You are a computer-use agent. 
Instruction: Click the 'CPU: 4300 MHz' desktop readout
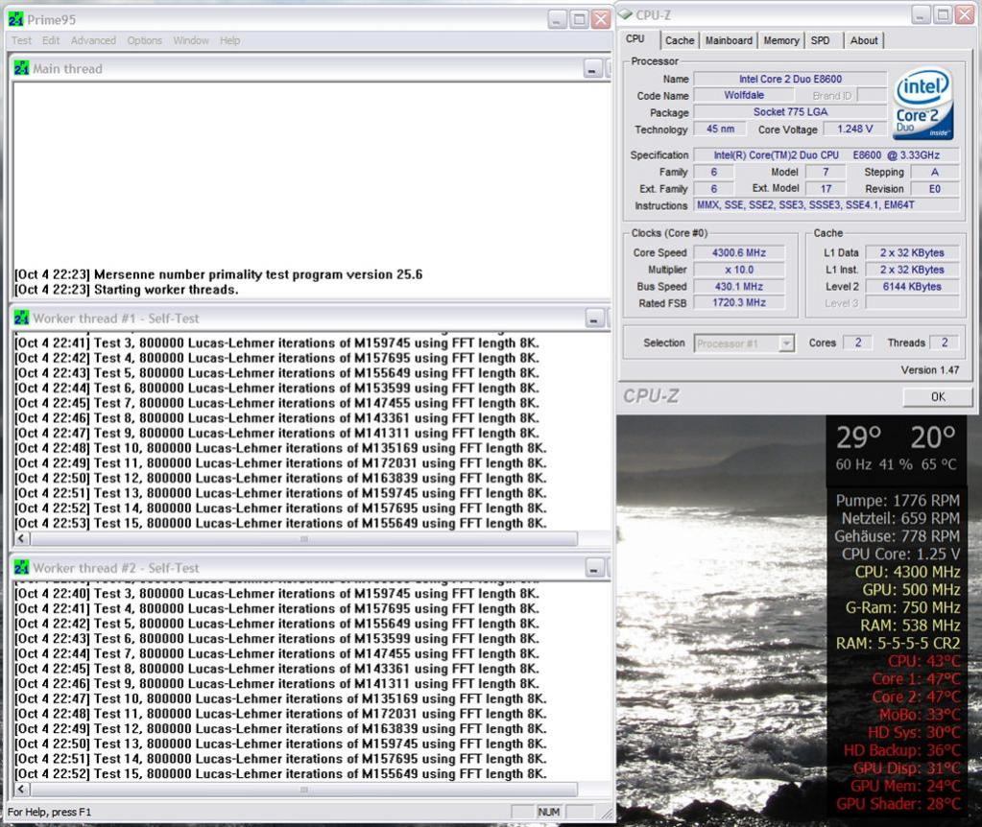[907, 572]
